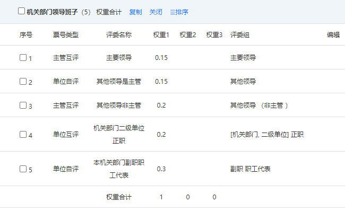Select 主管互评 cell in row 3
The height and width of the screenshot is (211, 345).
pyautogui.click(x=66, y=105)
